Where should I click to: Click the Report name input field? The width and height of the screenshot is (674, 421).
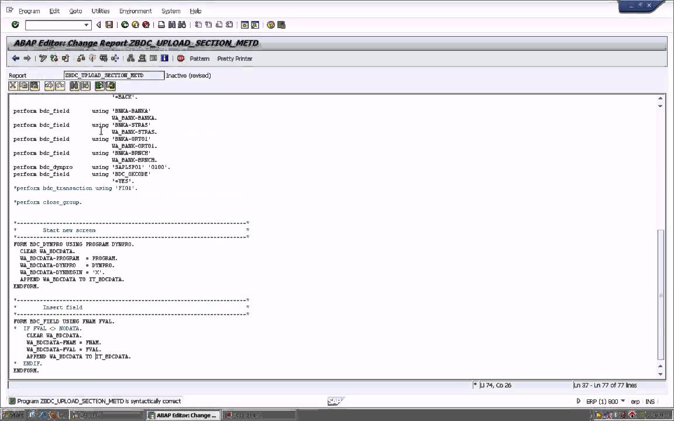[114, 75]
